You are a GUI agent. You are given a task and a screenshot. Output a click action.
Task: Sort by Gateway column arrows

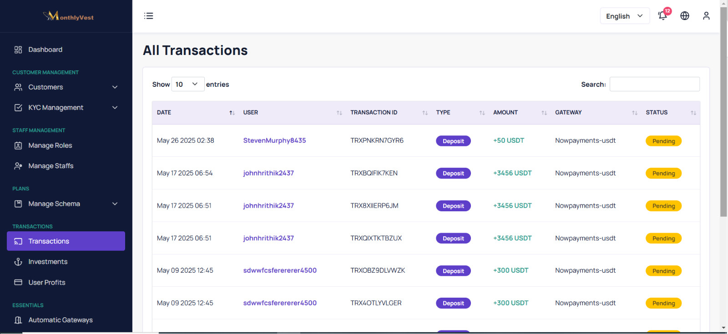(635, 113)
